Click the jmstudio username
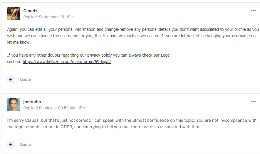This screenshot has width=260, height=154. coord(32,102)
